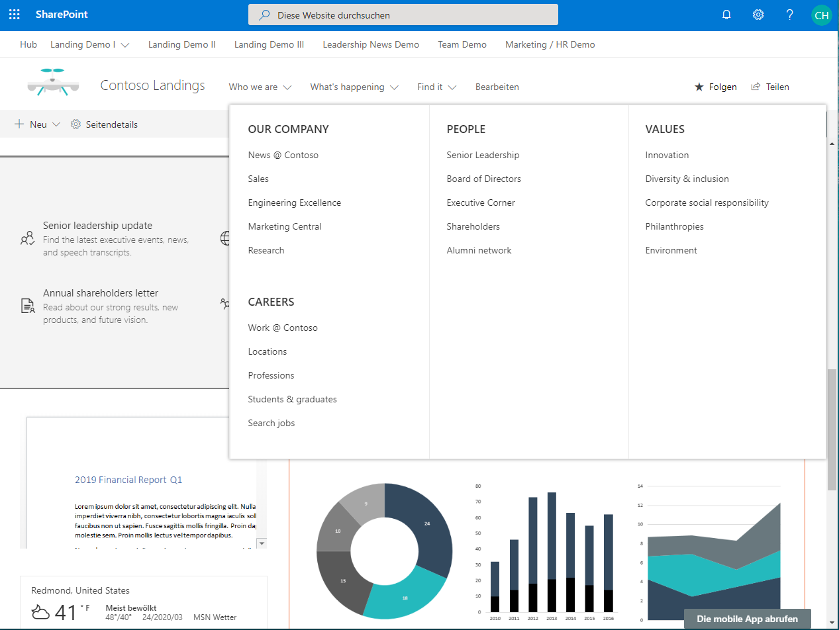Open Leadership News Demo

371,44
